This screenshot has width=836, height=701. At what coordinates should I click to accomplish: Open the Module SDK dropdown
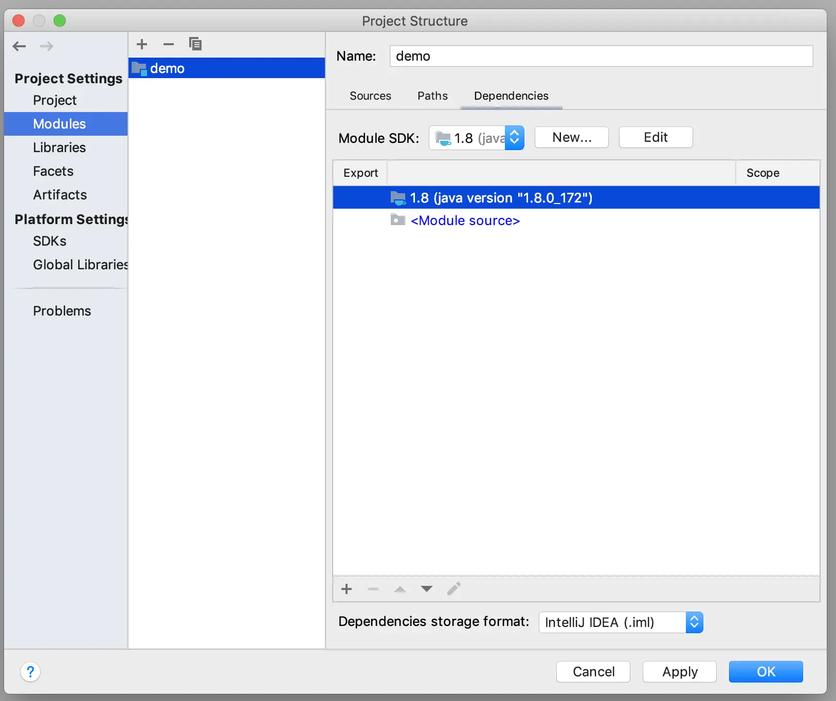(x=477, y=138)
